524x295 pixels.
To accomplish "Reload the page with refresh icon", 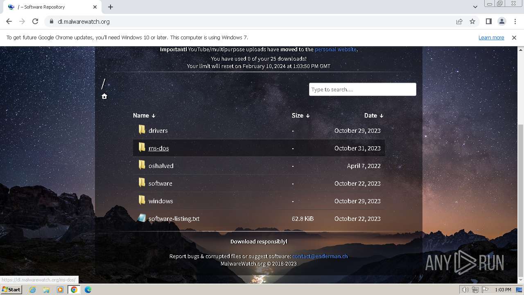I will pos(35,21).
